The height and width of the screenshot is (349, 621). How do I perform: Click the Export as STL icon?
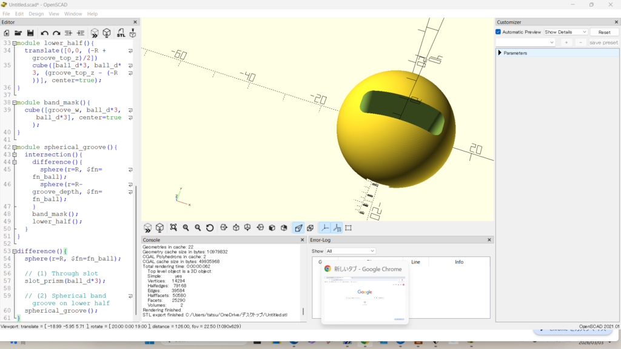click(121, 33)
